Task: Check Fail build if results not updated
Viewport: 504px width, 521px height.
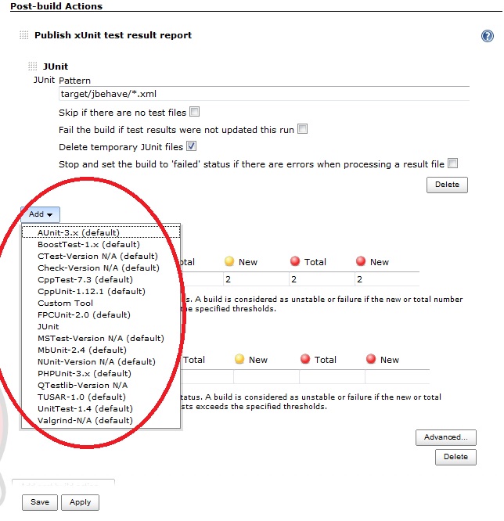Action: (x=302, y=129)
